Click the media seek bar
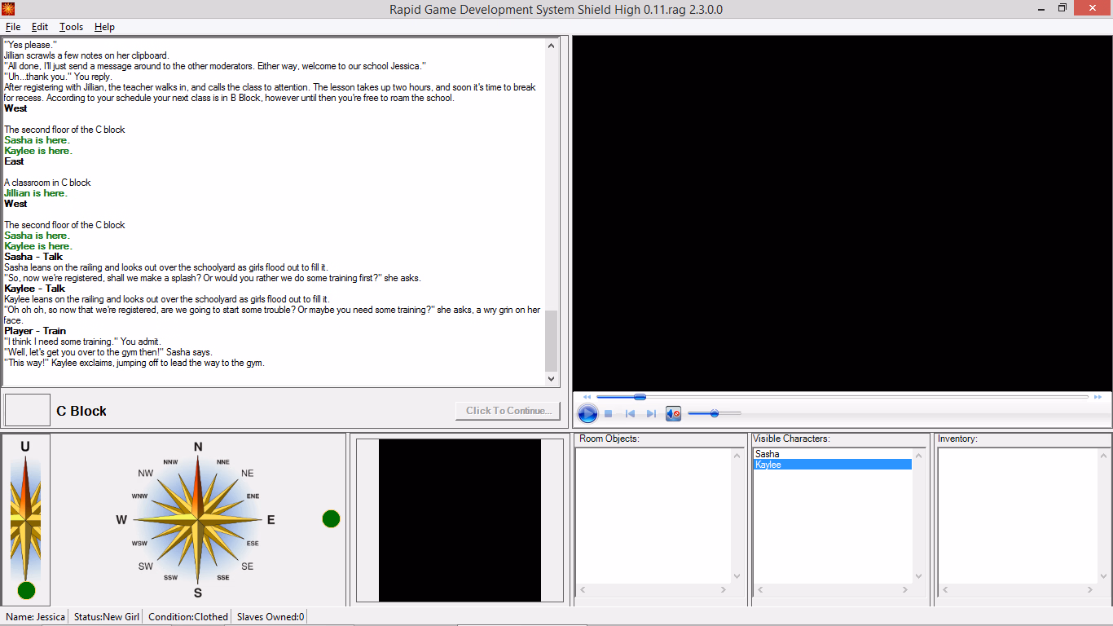This screenshot has height=626, width=1113. click(x=842, y=397)
